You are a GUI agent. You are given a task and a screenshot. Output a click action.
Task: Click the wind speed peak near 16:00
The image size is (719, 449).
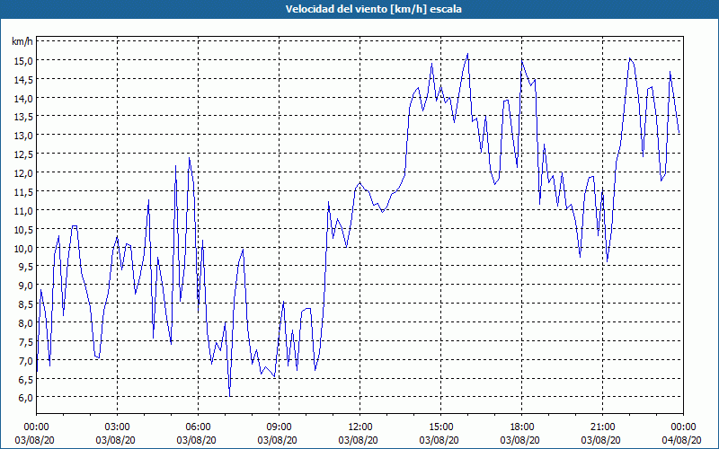pos(467,54)
